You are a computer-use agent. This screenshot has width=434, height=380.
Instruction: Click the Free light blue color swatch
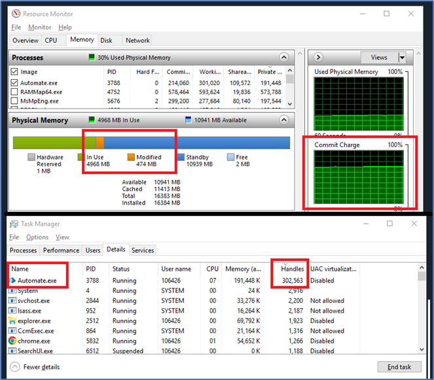(x=230, y=157)
